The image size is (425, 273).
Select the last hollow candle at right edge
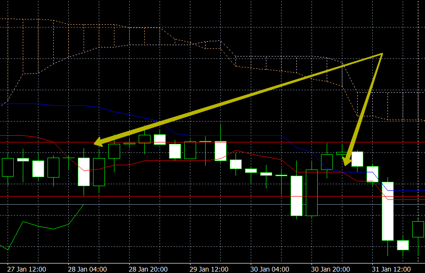418,229
